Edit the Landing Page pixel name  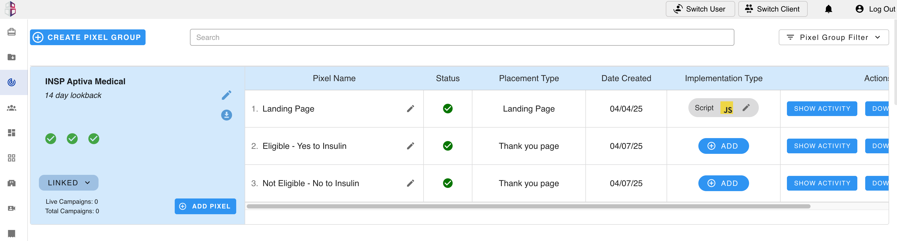(411, 109)
